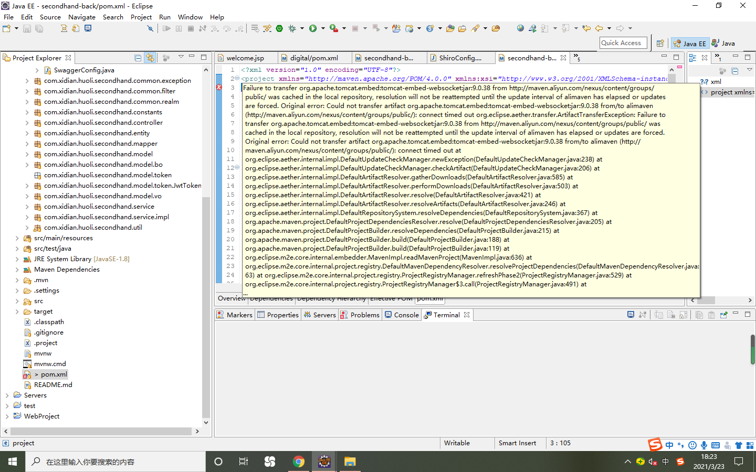The height and width of the screenshot is (472, 756).
Task: Open the Web Browser globe icon
Action: pyautogui.click(x=520, y=28)
